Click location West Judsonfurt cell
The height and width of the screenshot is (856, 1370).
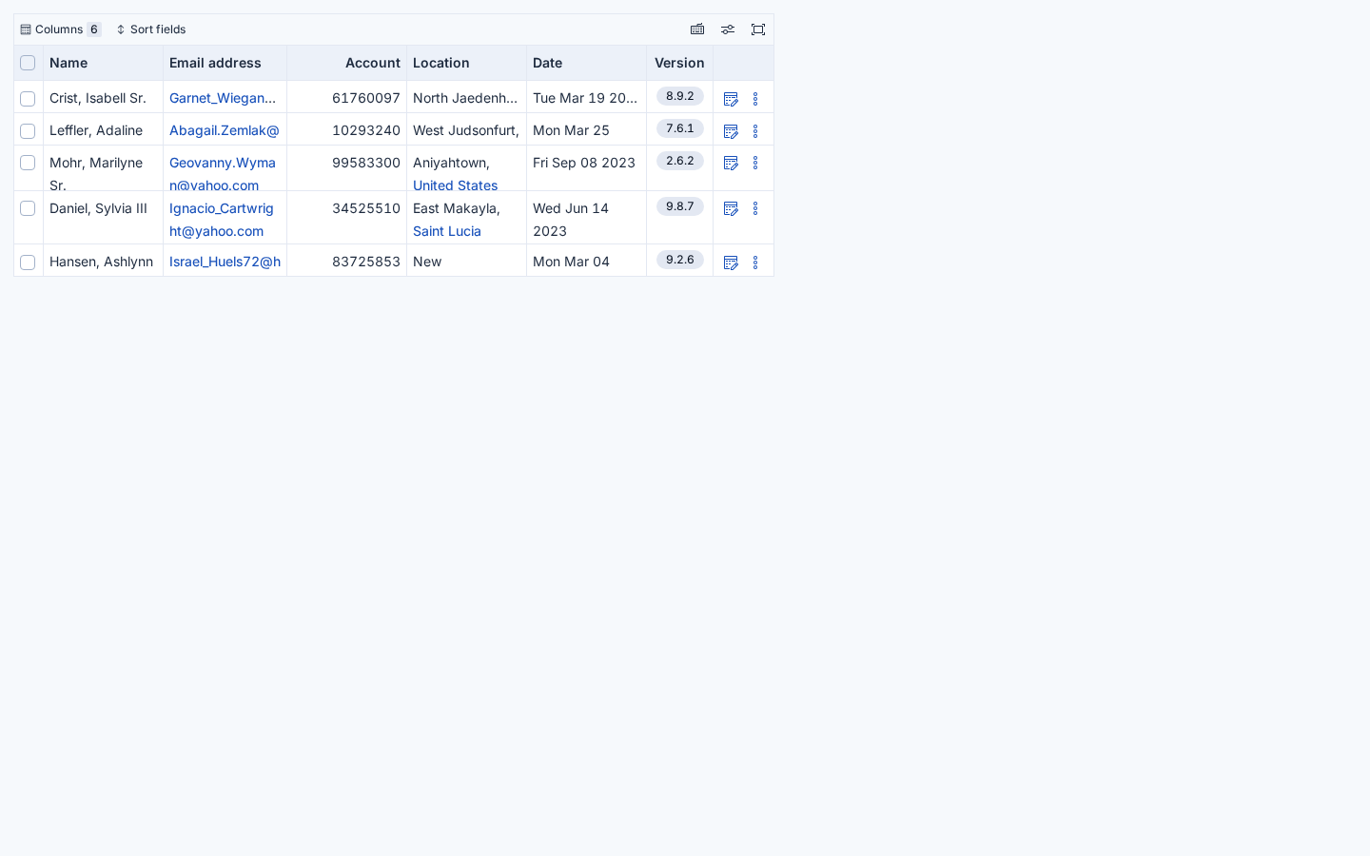[x=466, y=130]
